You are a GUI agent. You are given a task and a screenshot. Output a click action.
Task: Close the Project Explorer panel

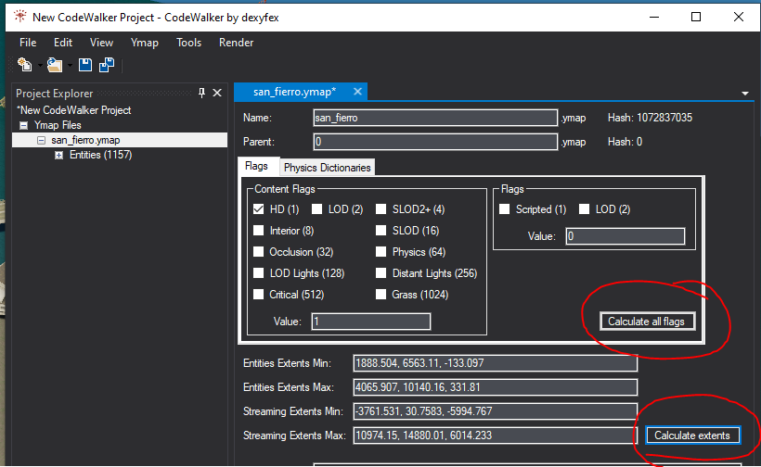pyautogui.click(x=217, y=93)
